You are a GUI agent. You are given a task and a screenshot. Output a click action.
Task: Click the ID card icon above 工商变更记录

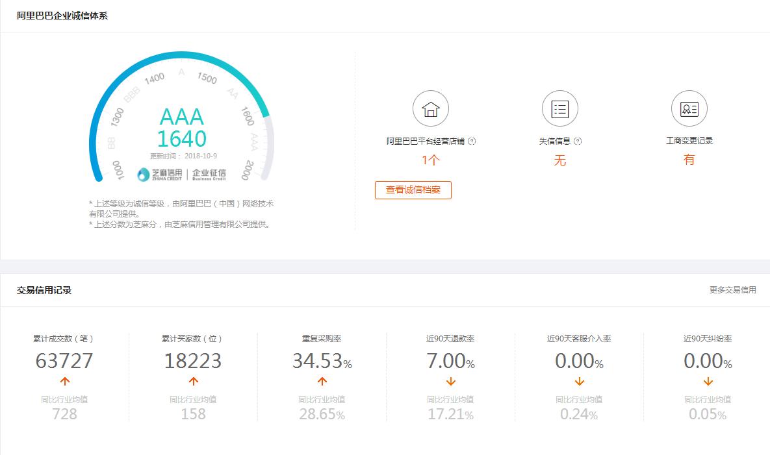689,108
